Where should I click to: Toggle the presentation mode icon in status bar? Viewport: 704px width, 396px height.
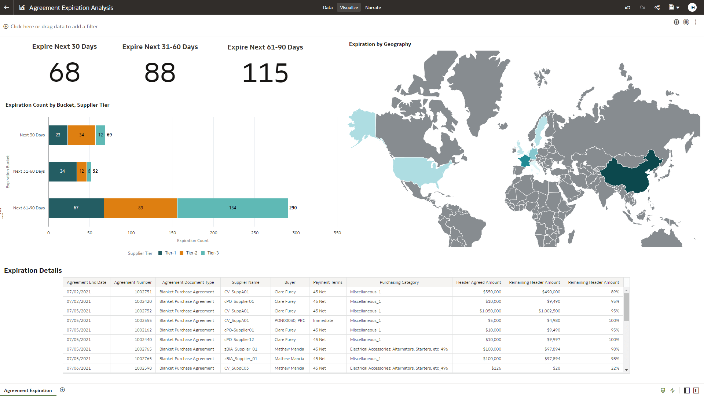[662, 390]
